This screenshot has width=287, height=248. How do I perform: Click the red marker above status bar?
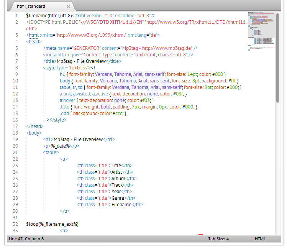(200, 234)
